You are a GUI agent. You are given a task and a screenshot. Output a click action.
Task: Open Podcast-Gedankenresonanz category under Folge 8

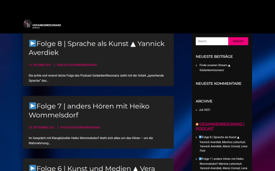coord(77,65)
